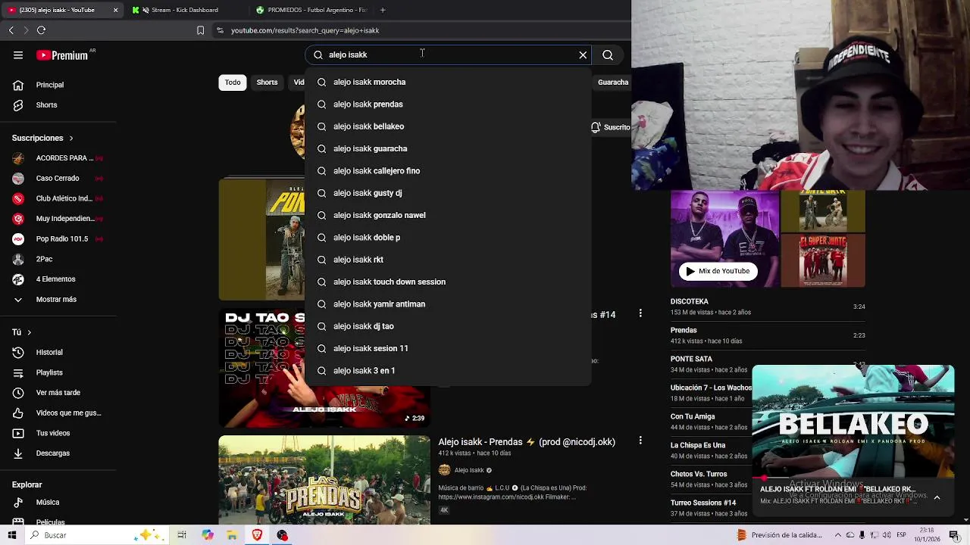Open Historial in the sidebar

[x=58, y=353]
